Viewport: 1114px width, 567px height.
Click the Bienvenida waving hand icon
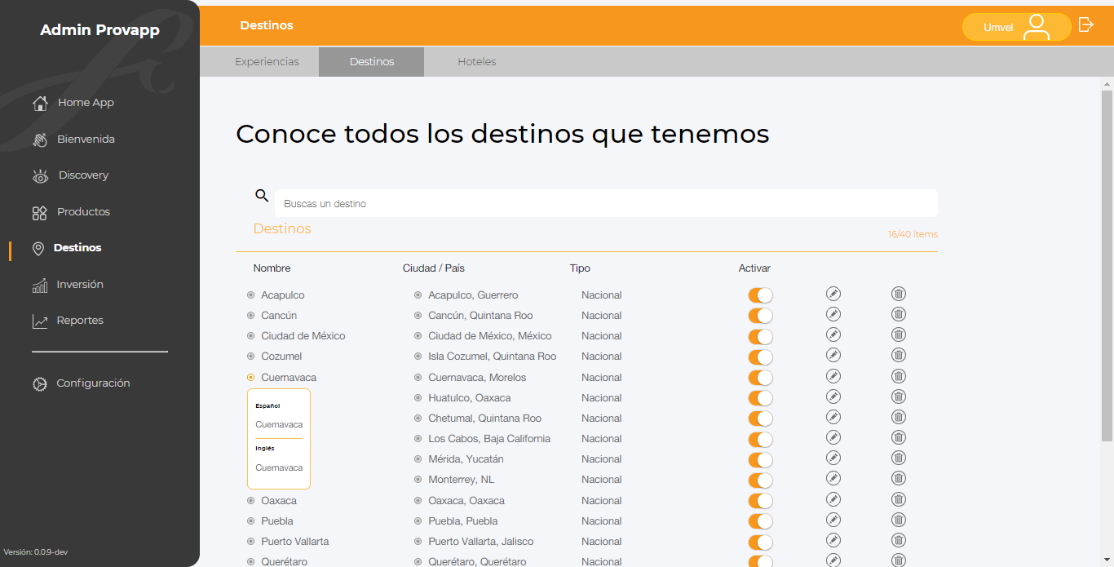click(40, 140)
